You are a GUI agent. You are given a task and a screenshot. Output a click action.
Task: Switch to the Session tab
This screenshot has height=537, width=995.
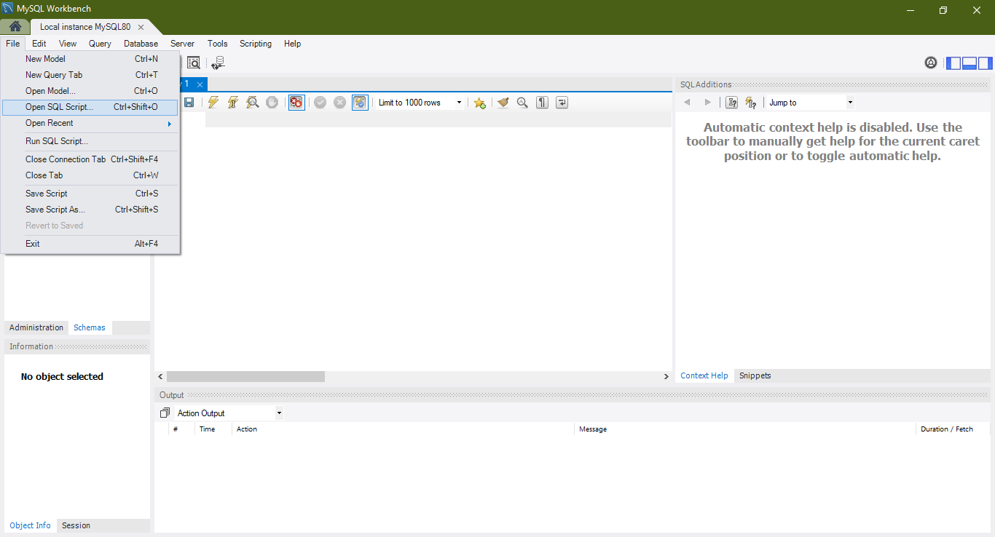(x=76, y=525)
